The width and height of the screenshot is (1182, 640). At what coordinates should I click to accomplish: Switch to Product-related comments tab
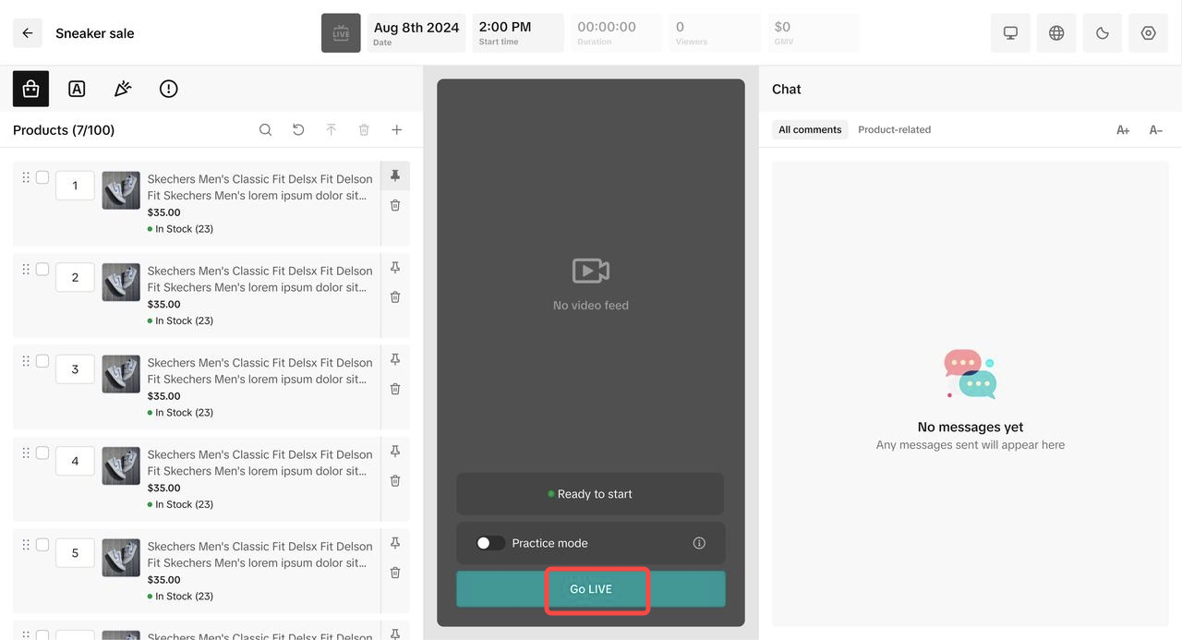[x=894, y=130]
